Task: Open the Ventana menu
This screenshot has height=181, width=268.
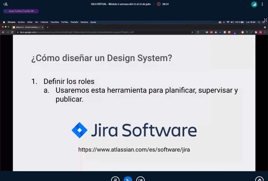Action: pos(84,22)
